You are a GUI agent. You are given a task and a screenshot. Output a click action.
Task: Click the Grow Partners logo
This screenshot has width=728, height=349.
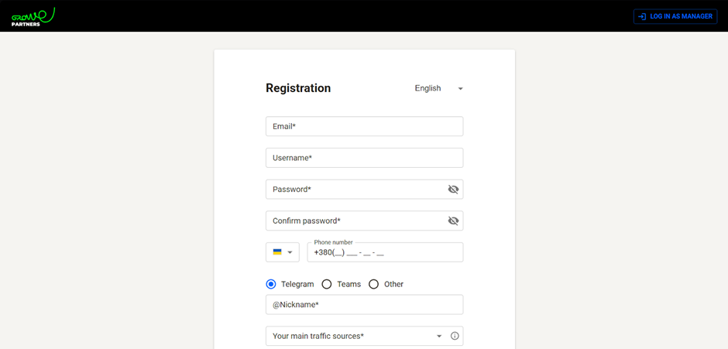click(33, 16)
